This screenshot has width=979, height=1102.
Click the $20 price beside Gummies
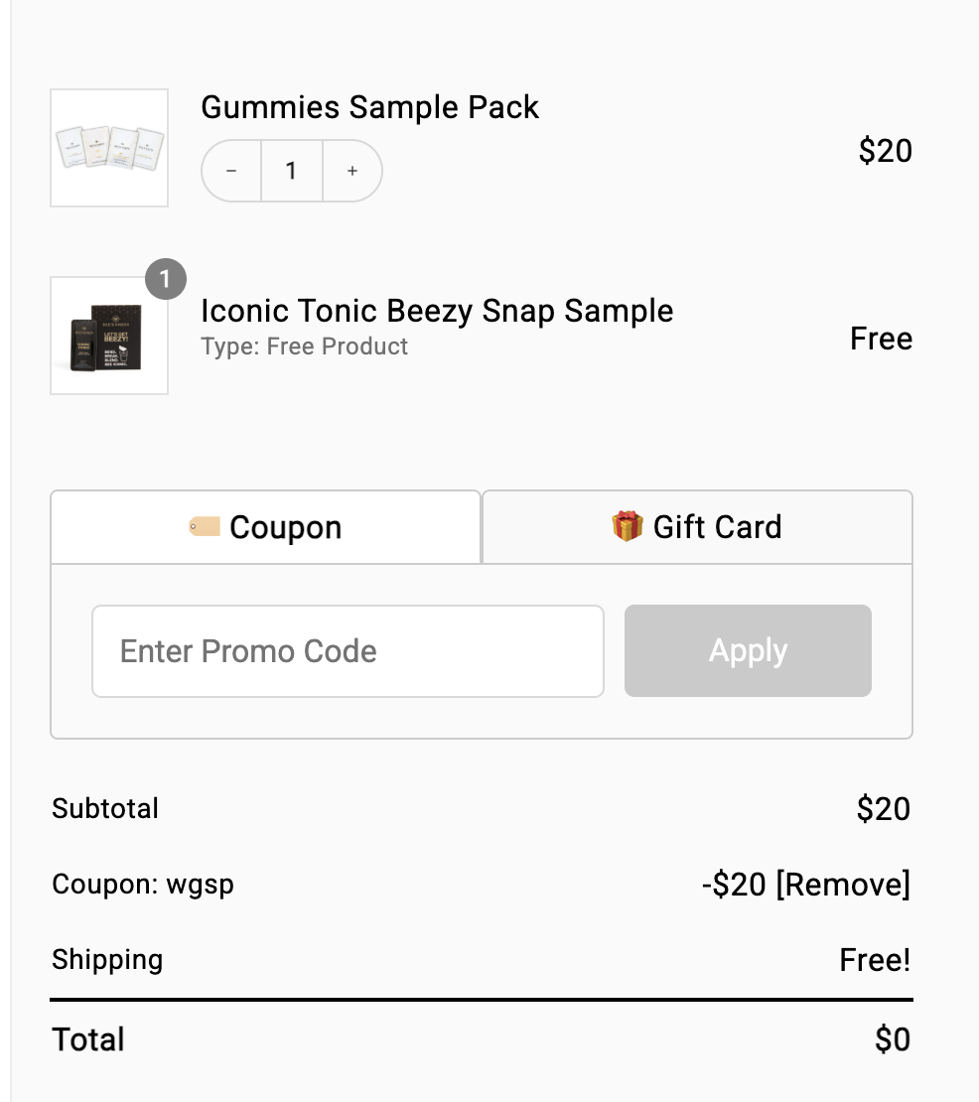[x=885, y=151]
